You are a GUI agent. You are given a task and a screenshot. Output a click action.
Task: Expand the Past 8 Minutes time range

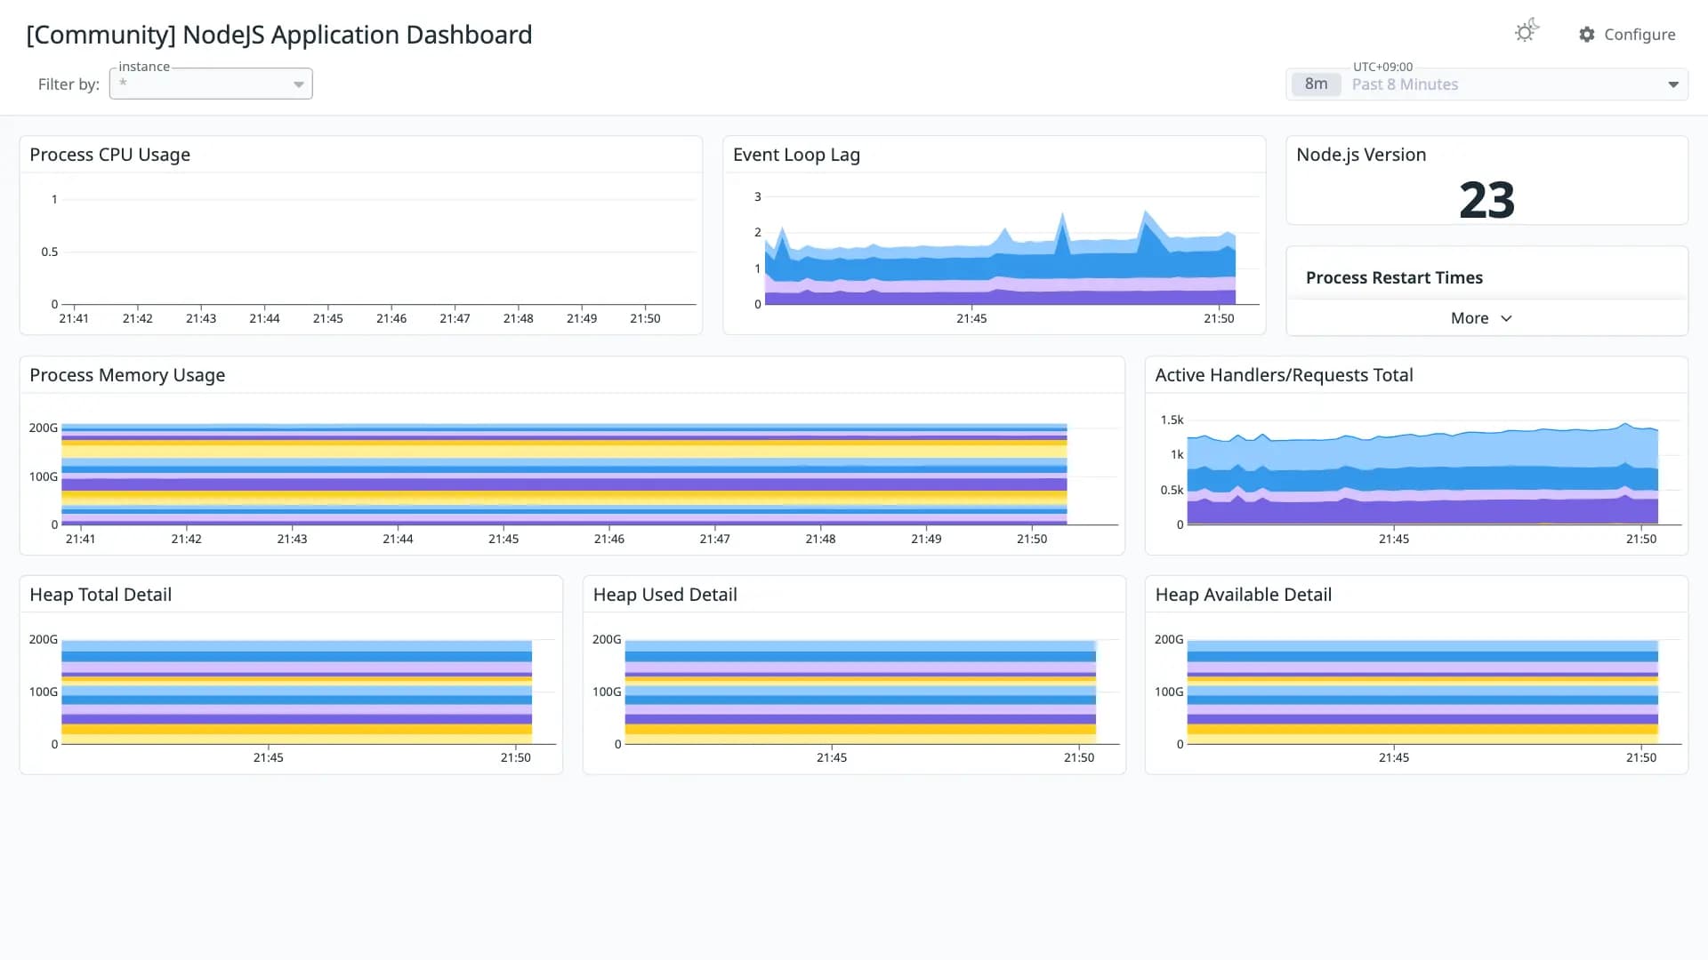pos(1486,84)
